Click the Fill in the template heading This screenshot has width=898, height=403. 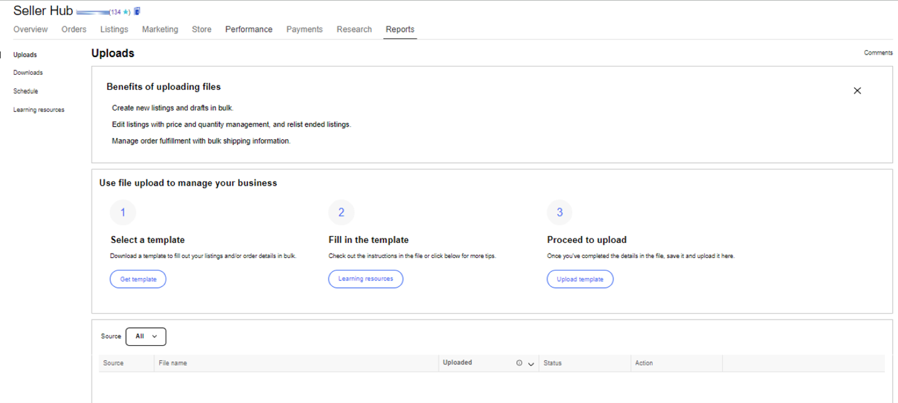click(369, 240)
